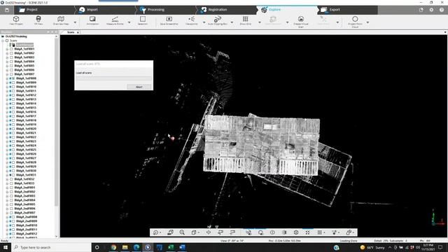Click the Load all scans progress bar

pos(113,78)
